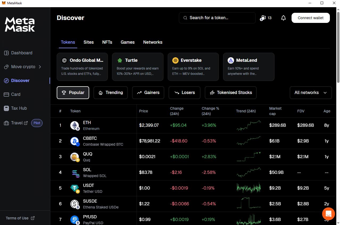Click the vertical scrollbar
This screenshot has width=340, height=225.
click(338, 48)
